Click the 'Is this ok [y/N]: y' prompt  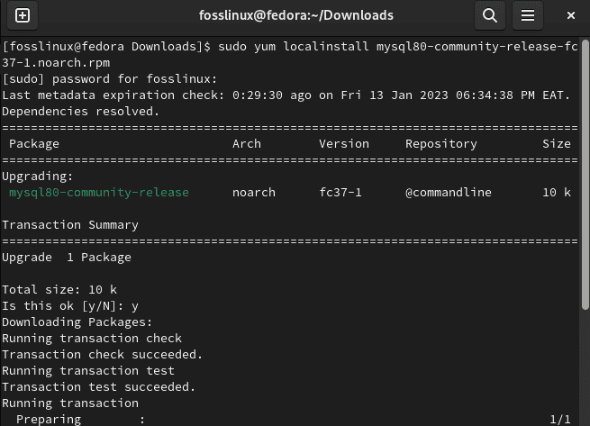70,306
